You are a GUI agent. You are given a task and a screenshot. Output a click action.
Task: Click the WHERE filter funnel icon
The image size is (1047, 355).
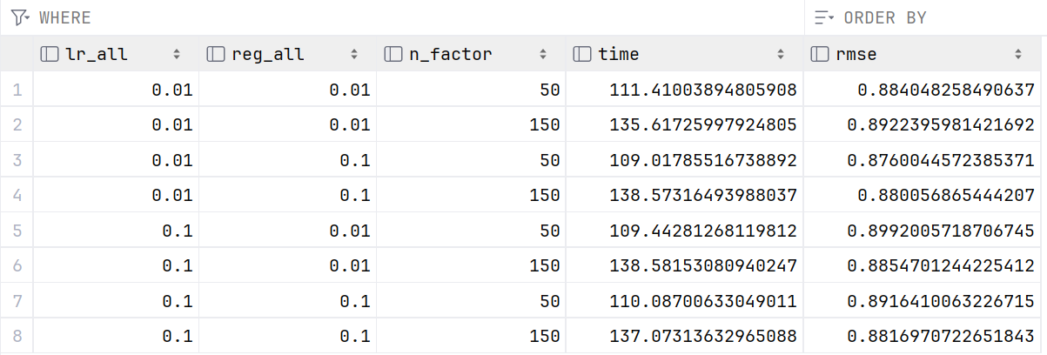tap(20, 17)
